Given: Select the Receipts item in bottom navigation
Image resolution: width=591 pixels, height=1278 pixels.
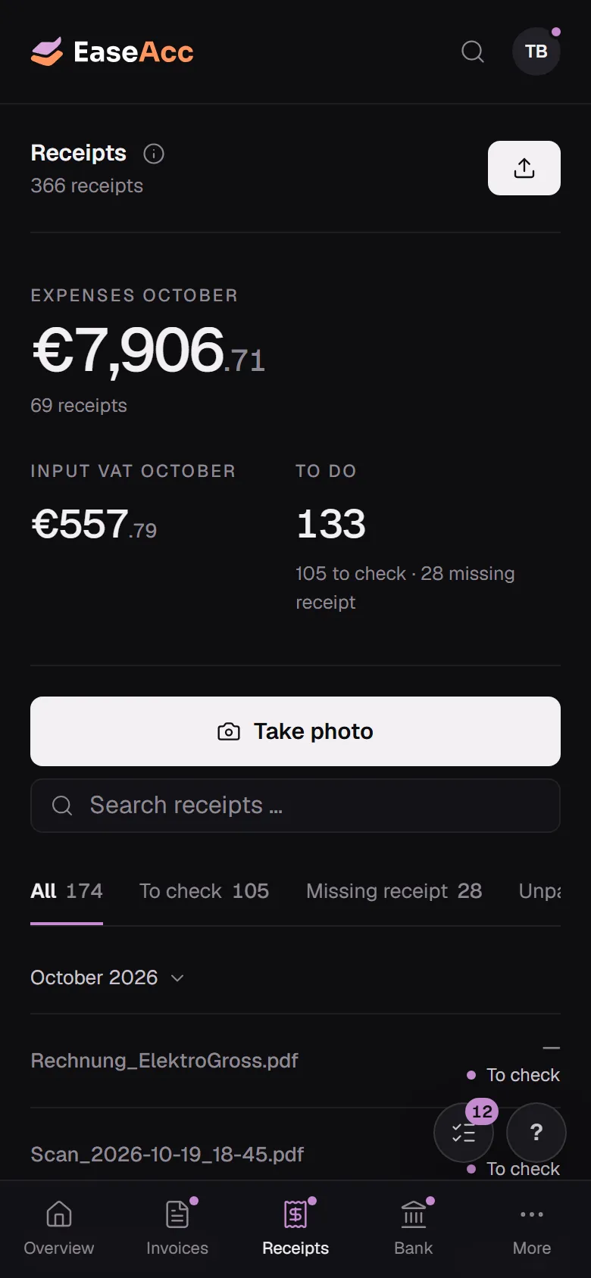Looking at the screenshot, I should (x=295, y=1228).
